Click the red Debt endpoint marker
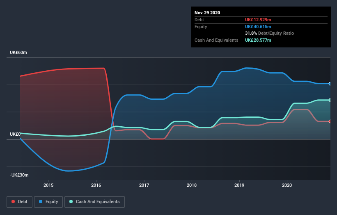 [330, 121]
